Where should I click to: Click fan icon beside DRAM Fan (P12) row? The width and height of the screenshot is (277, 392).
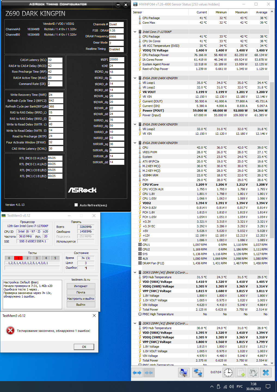point(140,263)
